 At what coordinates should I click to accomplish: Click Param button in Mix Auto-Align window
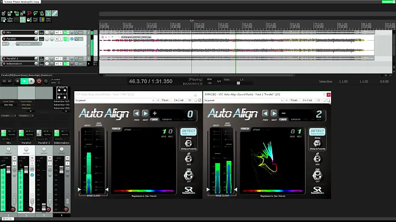tap(165, 100)
